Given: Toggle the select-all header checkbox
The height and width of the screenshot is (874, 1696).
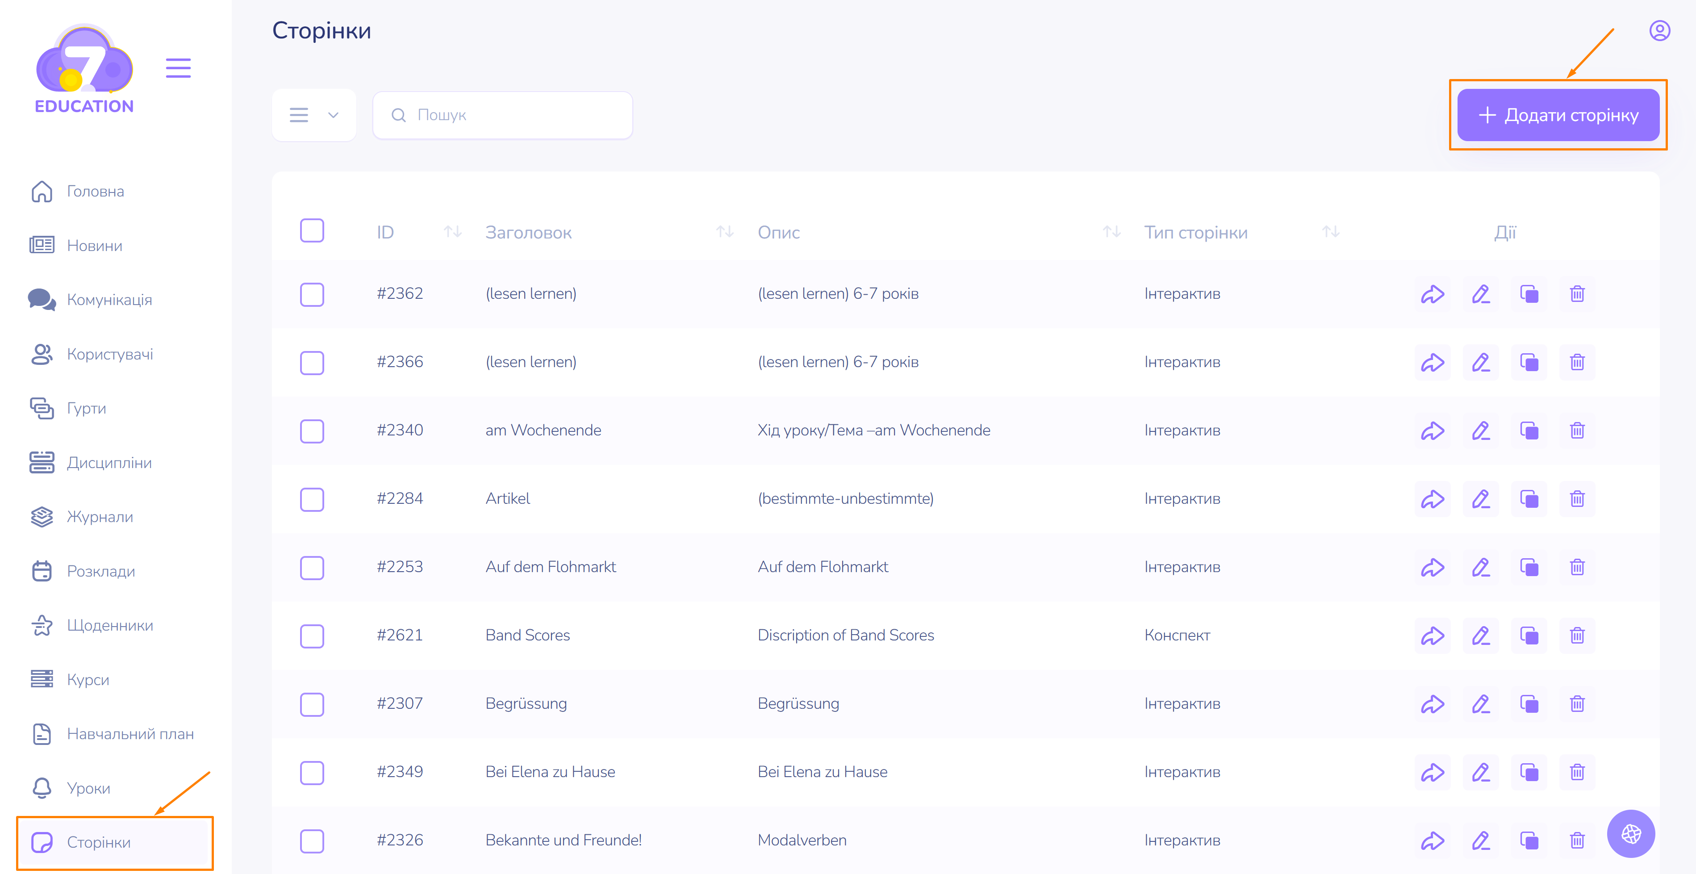Looking at the screenshot, I should (x=312, y=231).
